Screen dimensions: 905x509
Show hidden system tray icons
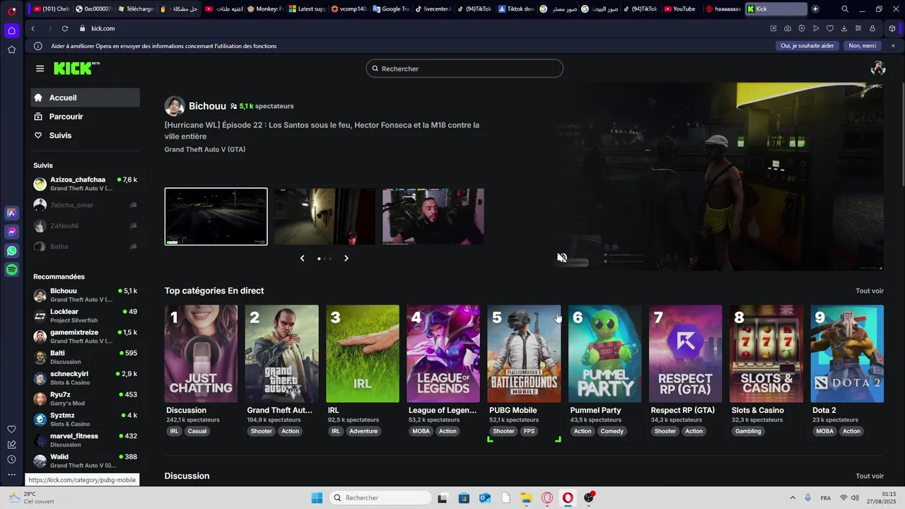pyautogui.click(x=792, y=498)
